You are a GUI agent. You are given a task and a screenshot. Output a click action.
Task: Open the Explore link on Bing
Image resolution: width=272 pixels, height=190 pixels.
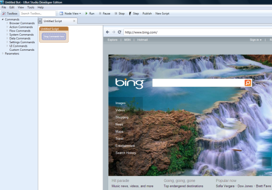[x=112, y=40]
